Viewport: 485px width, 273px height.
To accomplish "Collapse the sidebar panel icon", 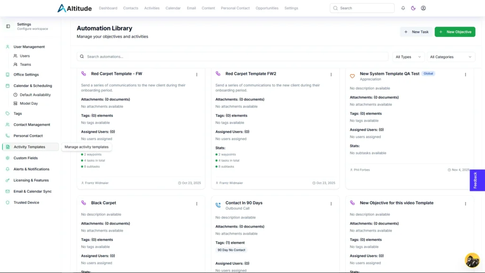I will pos(8,26).
